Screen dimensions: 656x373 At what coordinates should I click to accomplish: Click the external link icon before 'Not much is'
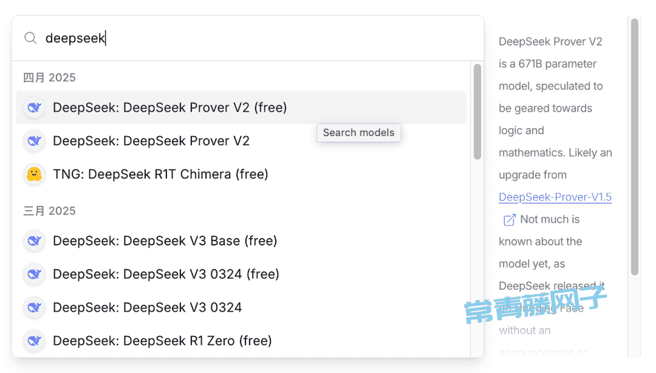[509, 220]
